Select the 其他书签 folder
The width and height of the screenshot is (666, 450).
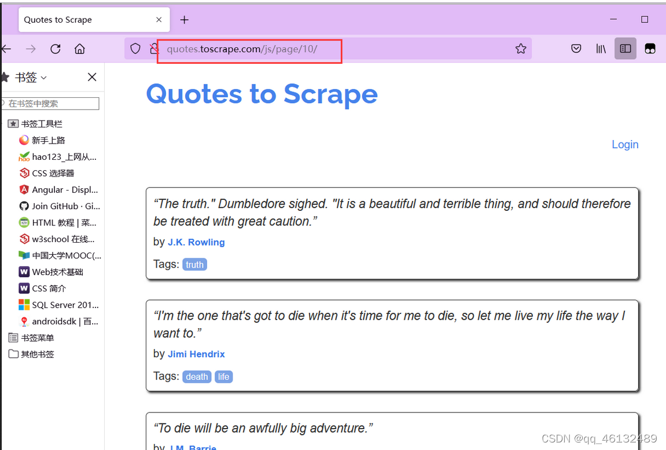pos(31,354)
